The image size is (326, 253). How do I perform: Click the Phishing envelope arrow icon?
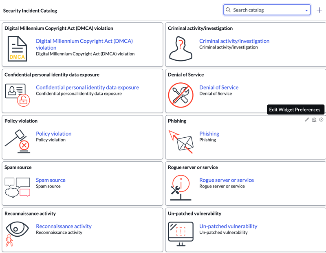181,142
